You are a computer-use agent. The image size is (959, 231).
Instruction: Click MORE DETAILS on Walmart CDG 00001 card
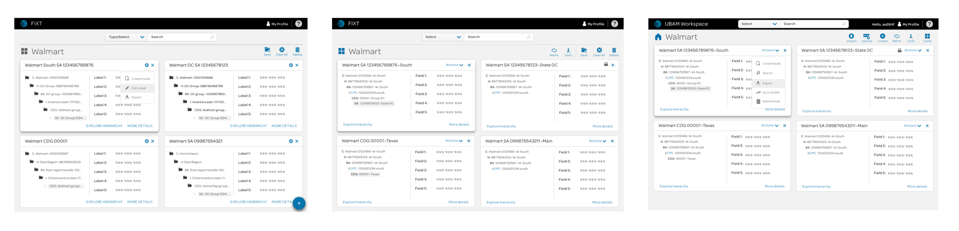click(140, 202)
